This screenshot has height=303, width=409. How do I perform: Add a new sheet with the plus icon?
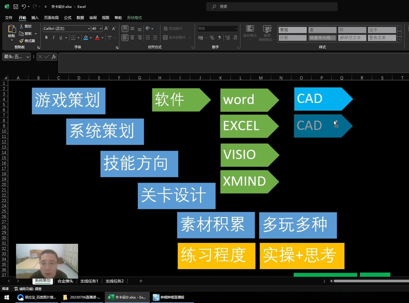[x=141, y=281]
